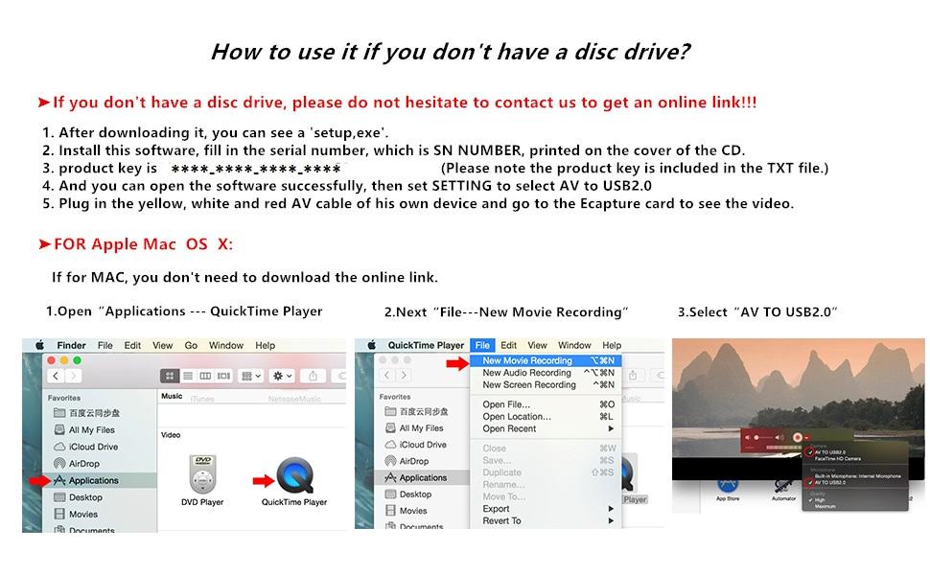The image size is (930, 575).
Task: Select Built-in Microphone: Internal Microphone option
Action: tap(857, 476)
